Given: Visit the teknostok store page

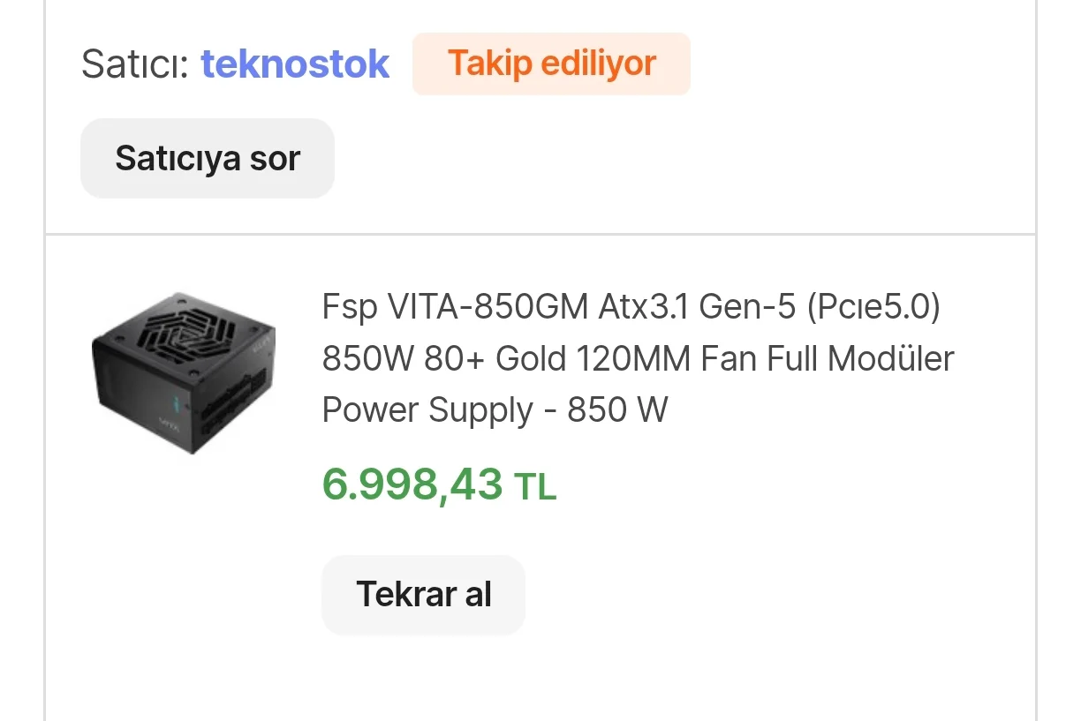Looking at the screenshot, I should tap(295, 64).
